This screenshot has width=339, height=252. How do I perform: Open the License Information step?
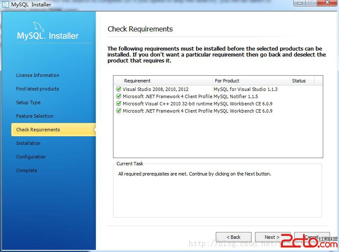point(38,75)
